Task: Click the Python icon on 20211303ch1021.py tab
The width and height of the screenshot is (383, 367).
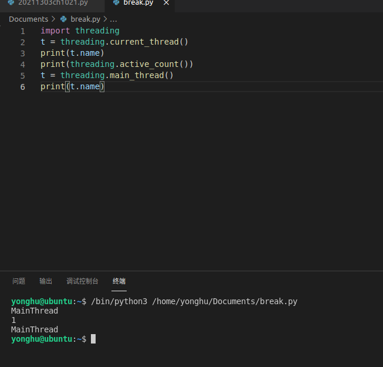Action: coord(11,3)
